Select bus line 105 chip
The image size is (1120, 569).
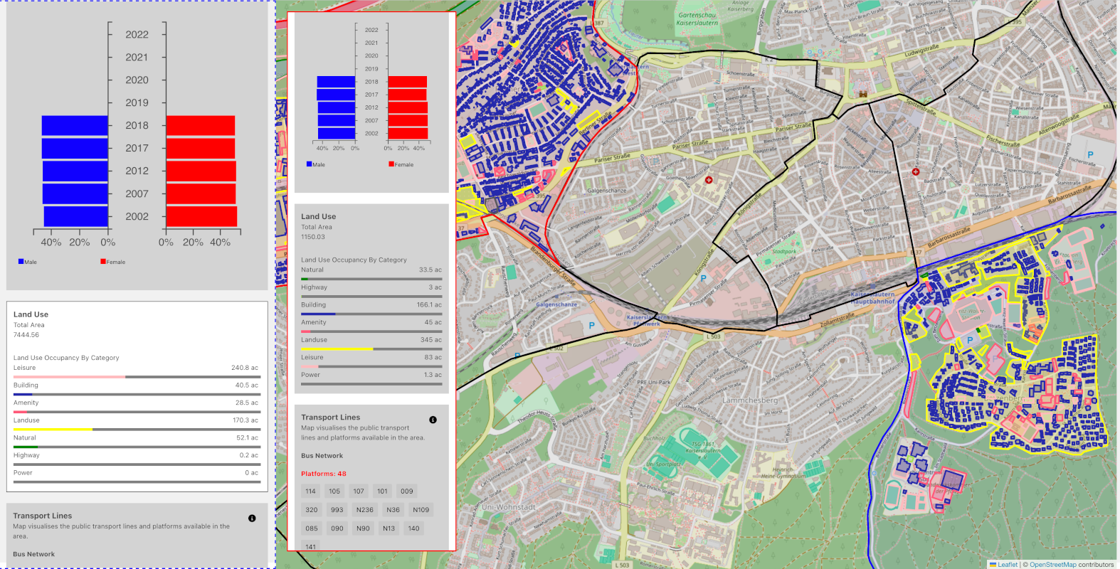click(x=334, y=491)
